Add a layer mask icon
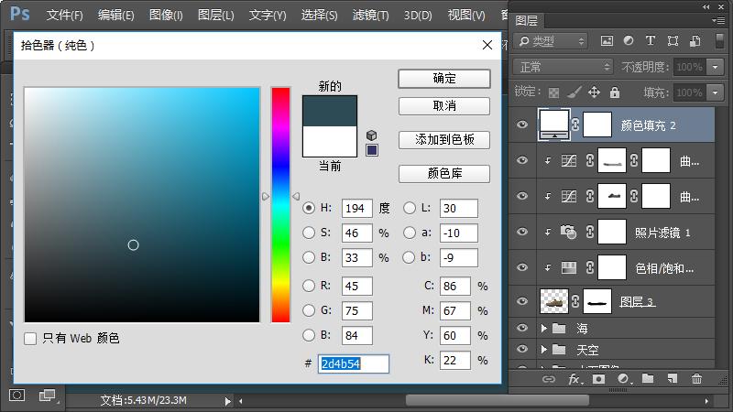Image resolution: width=733 pixels, height=412 pixels. pyautogui.click(x=598, y=379)
